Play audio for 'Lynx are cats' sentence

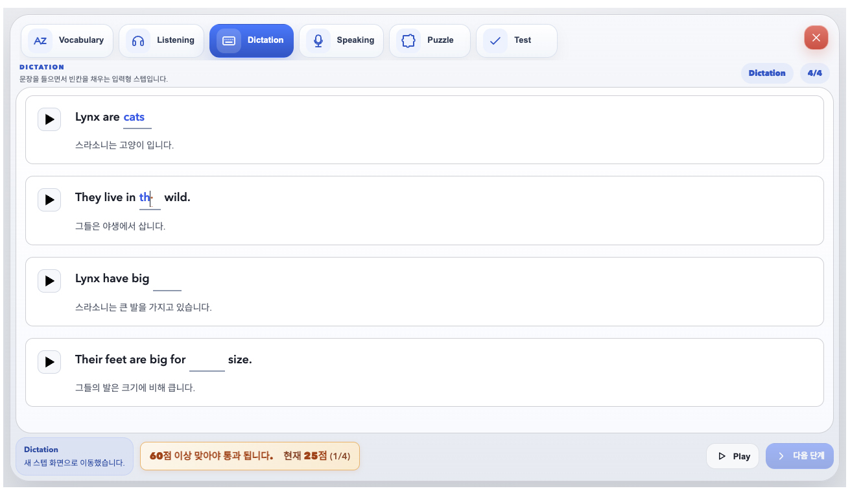49,119
